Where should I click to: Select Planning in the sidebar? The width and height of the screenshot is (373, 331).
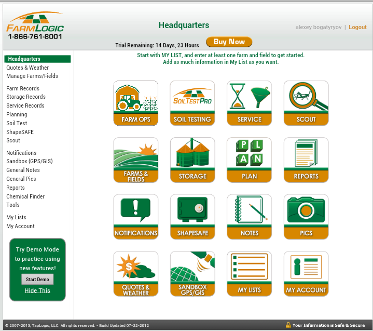pyautogui.click(x=17, y=114)
